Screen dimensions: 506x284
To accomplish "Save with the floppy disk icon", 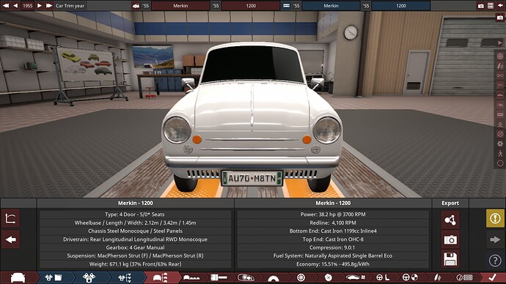I will click(450, 260).
